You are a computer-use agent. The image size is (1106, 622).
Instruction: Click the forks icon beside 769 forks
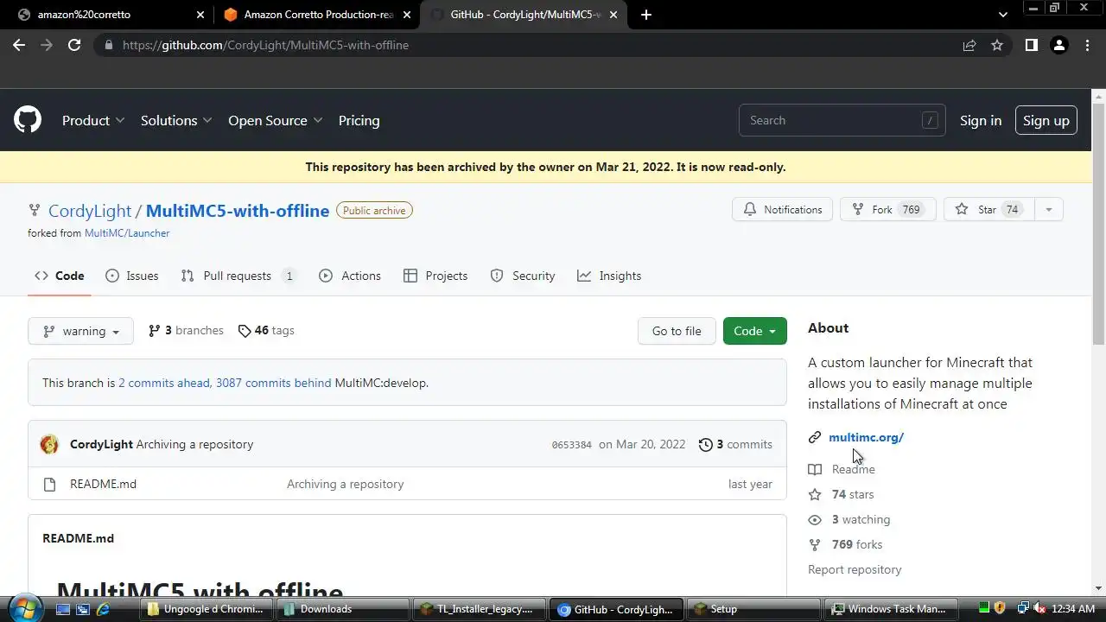(815, 544)
